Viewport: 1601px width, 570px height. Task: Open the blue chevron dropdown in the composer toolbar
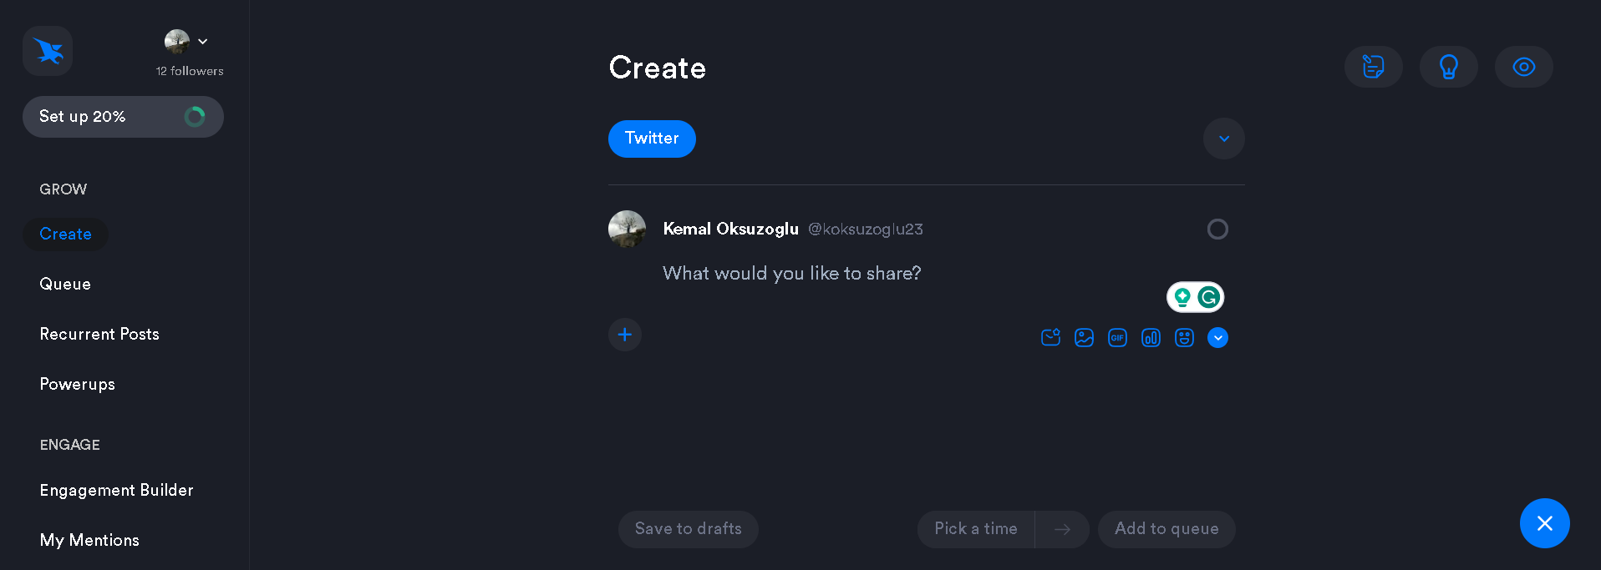pos(1217,337)
